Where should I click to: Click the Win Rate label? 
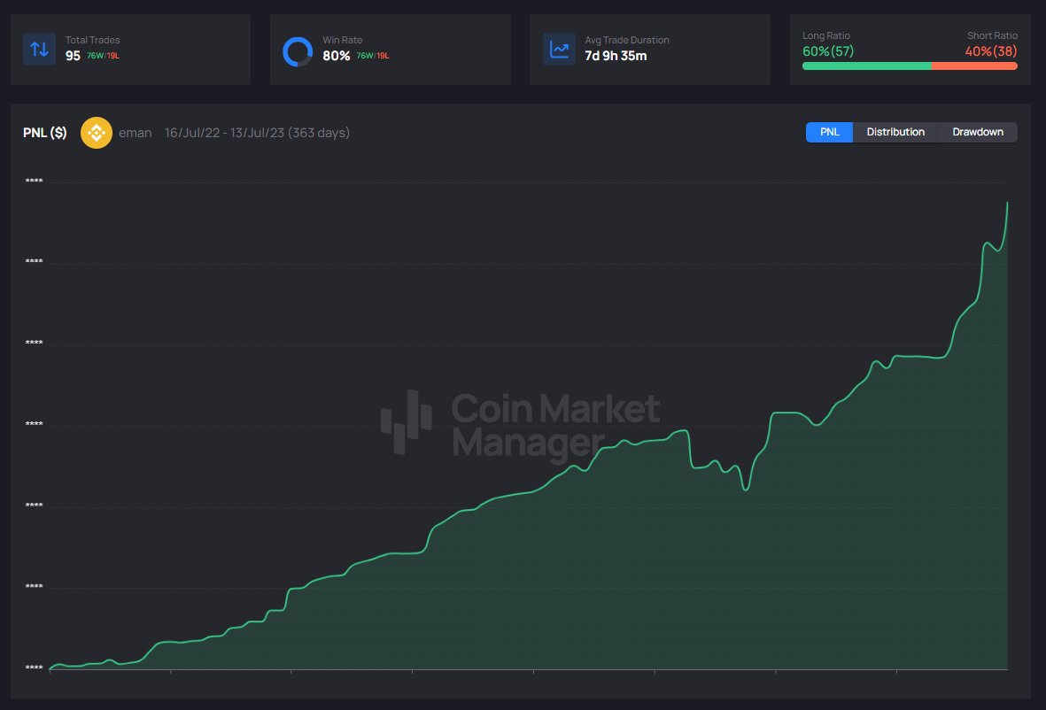(x=342, y=40)
